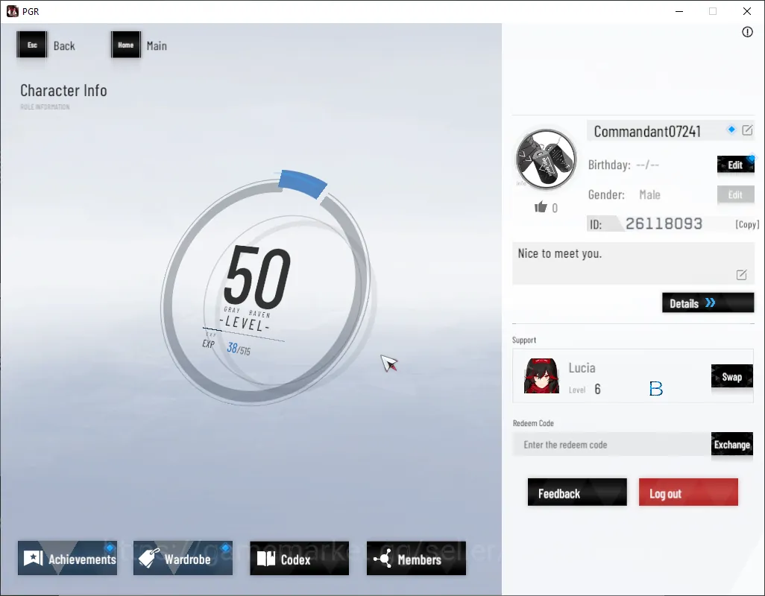The image size is (765, 596).
Task: Focus the redeem code input field
Action: [x=611, y=445]
